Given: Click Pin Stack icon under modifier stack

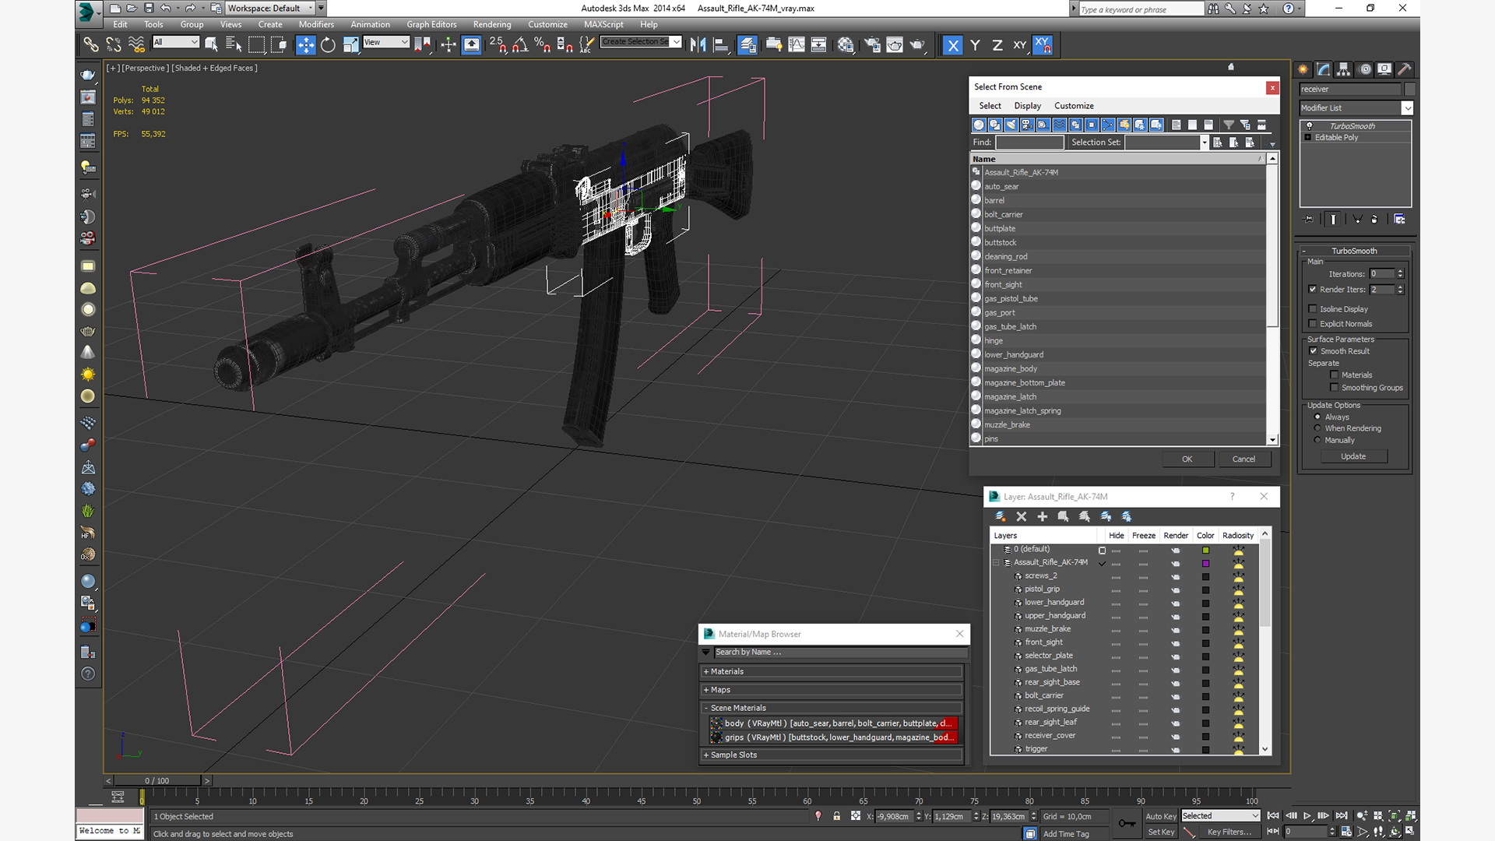Looking at the screenshot, I should pyautogui.click(x=1308, y=220).
